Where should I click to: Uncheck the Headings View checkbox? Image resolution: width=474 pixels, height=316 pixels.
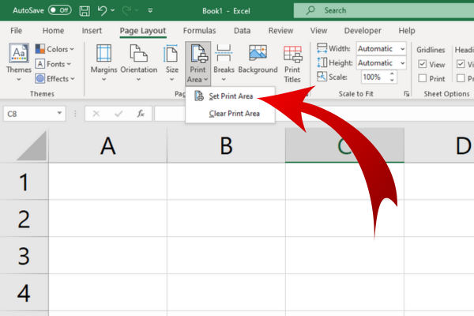[461, 64]
